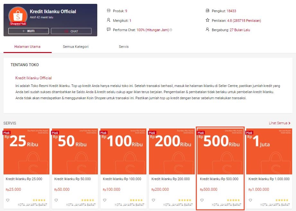Screen dimensions: 296x211
Task: Click the Pengikut count 18433
Action: click(231, 11)
